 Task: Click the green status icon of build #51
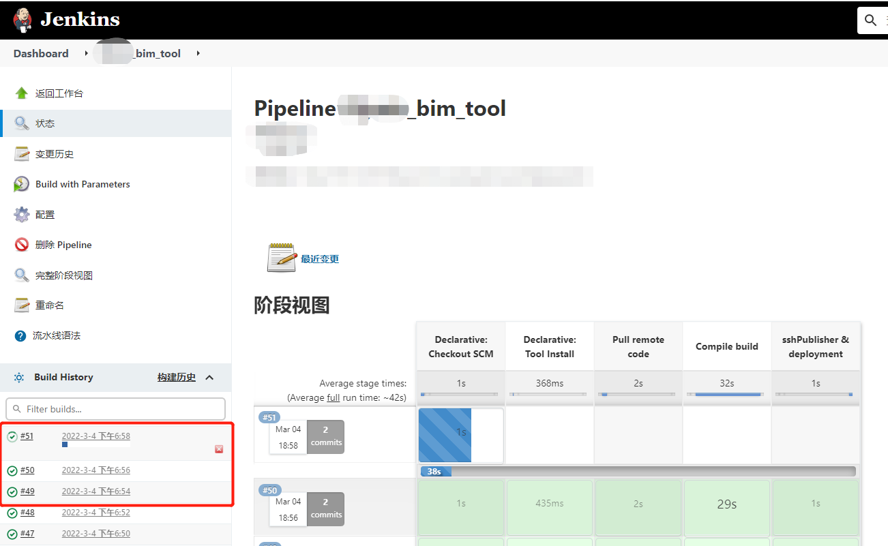click(x=12, y=436)
